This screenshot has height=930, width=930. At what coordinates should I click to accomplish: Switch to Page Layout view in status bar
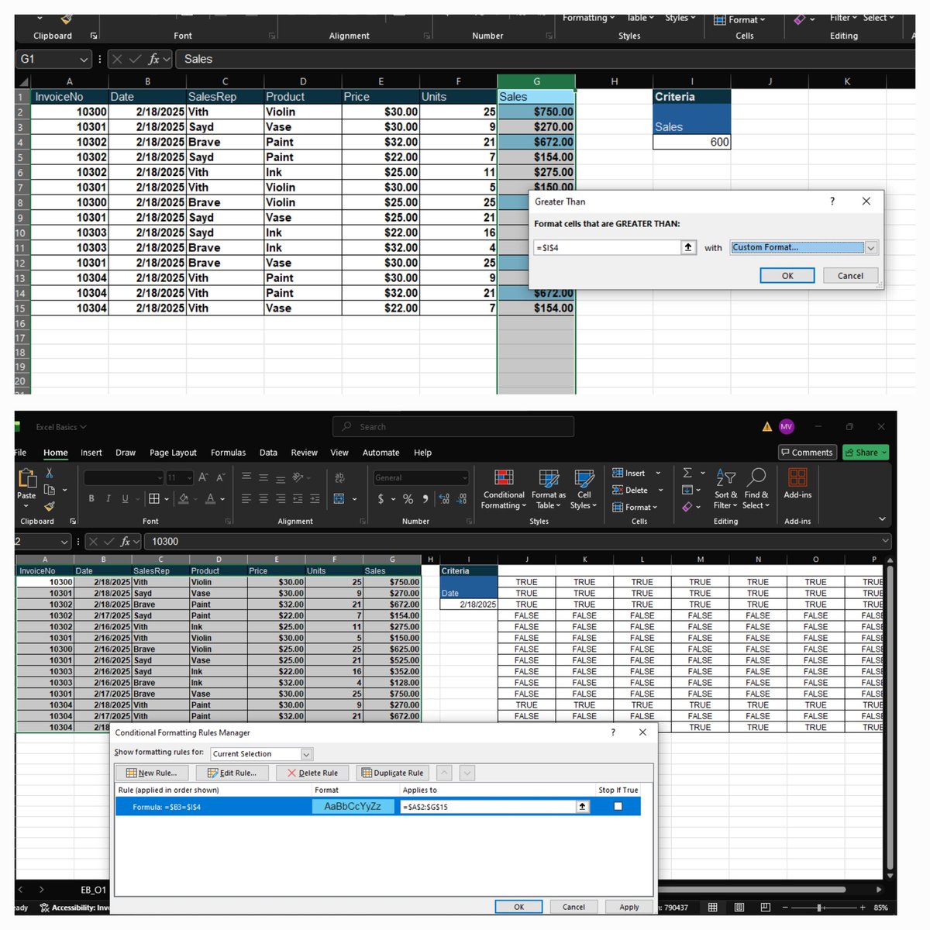coord(739,907)
